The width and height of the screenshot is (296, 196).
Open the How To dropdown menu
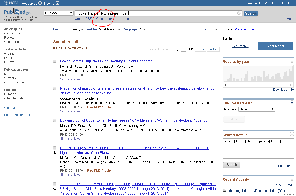(51, 3)
